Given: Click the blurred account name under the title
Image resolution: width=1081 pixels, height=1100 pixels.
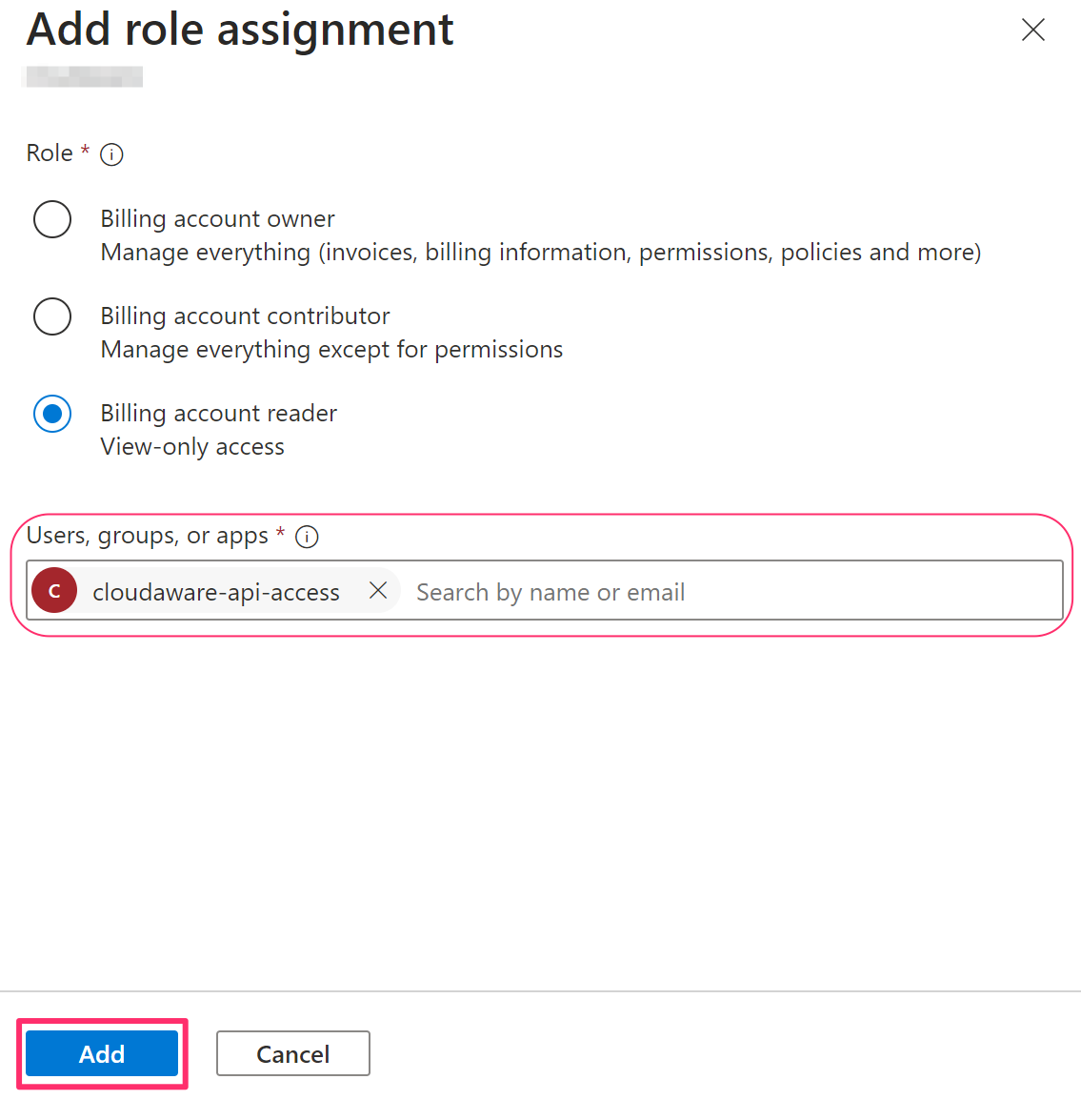Looking at the screenshot, I should point(82,75).
